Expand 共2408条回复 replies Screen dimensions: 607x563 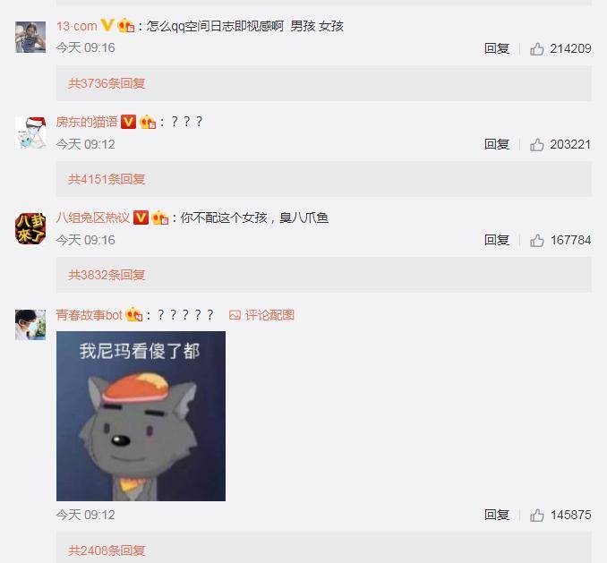[x=107, y=550]
